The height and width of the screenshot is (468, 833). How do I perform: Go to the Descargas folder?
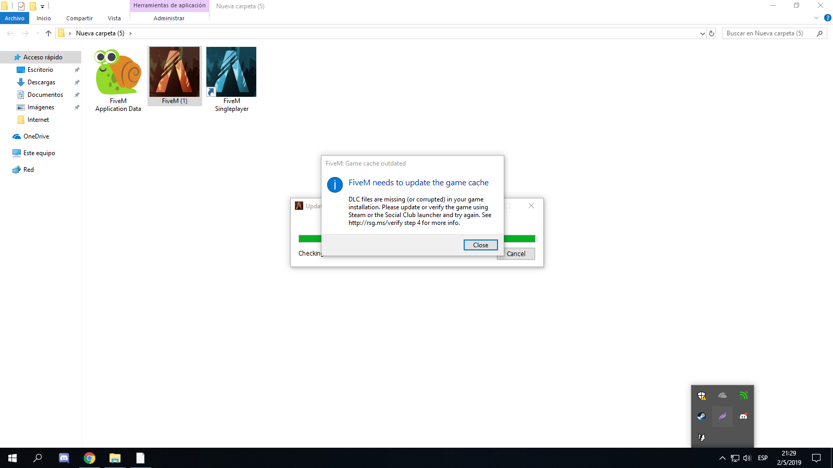(41, 82)
